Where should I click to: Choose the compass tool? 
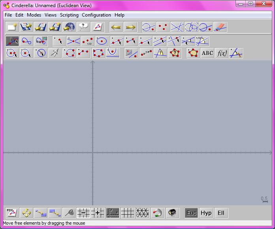pyautogui.click(x=55, y=53)
